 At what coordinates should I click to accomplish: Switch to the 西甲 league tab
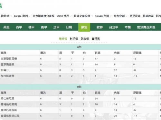click(19, 27)
